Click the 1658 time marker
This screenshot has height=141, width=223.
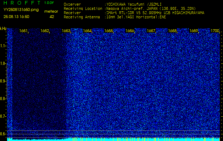pos(172,31)
